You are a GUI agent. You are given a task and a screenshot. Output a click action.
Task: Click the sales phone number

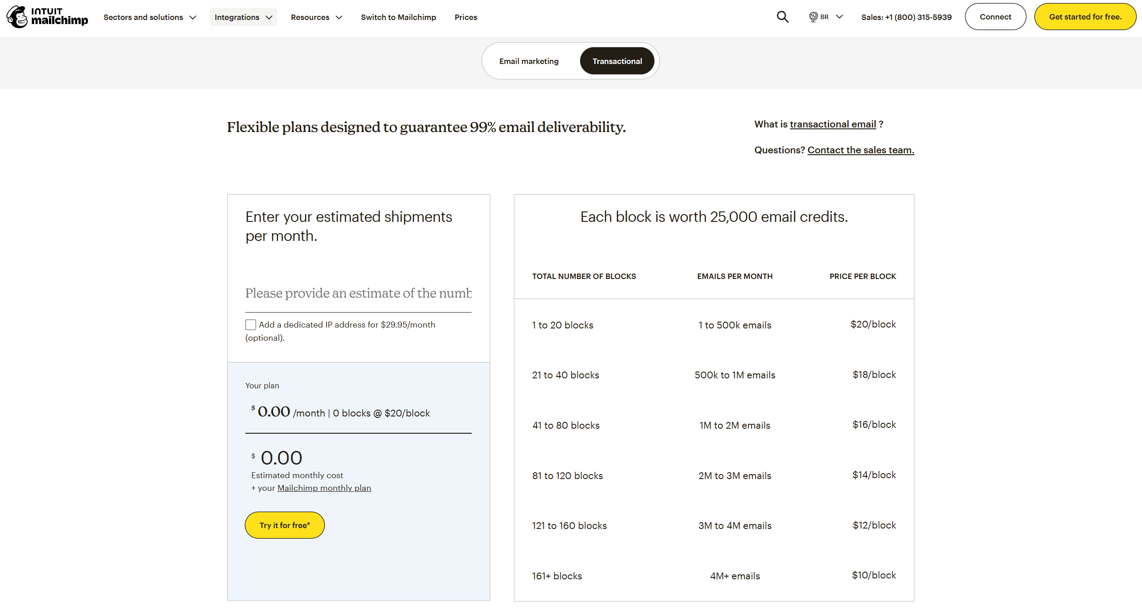point(906,17)
